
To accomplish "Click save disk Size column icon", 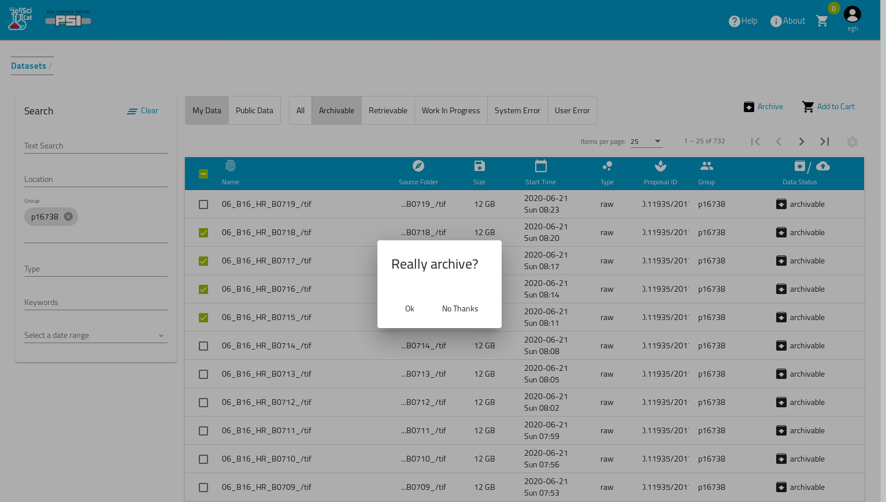I will 479,166.
